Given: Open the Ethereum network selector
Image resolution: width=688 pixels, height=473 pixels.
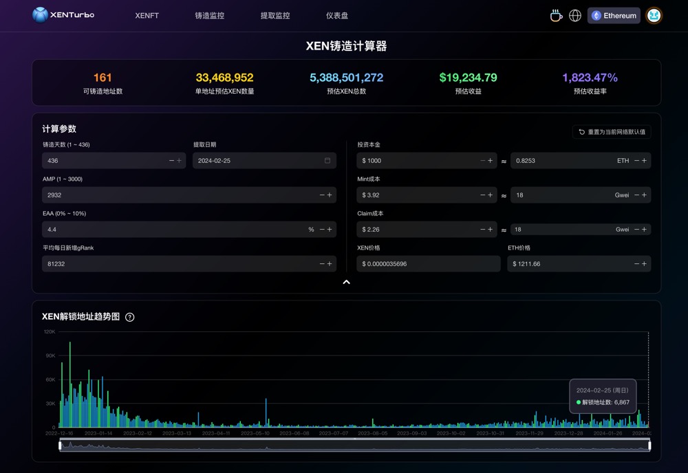Looking at the screenshot, I should click(614, 15).
